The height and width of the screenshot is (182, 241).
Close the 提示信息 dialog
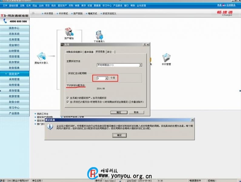click(x=192, y=120)
